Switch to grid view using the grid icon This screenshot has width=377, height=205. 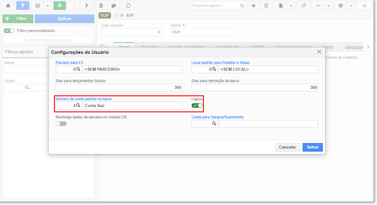pos(37,5)
